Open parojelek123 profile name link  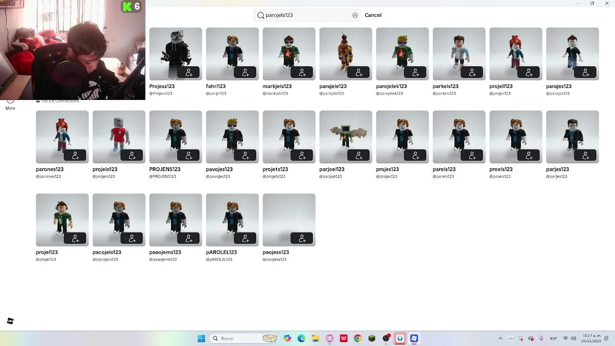coord(392,86)
